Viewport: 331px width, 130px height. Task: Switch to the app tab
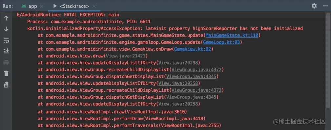tap(32, 6)
